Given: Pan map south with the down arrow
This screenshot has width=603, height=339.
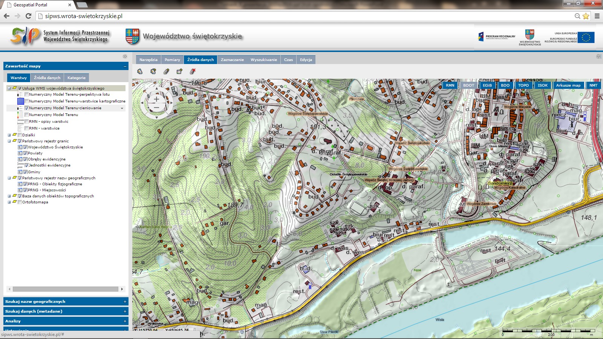Looking at the screenshot, I should 156,117.
